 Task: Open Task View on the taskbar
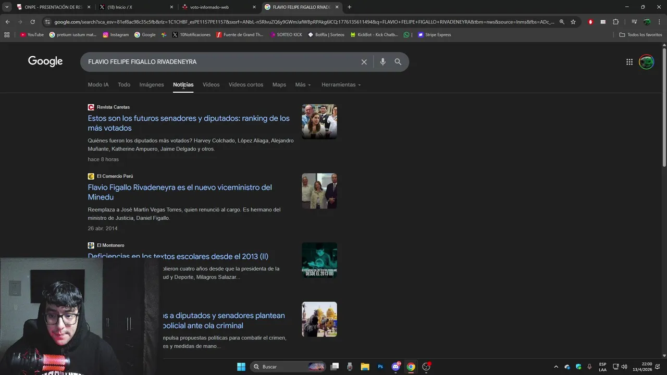coord(335,367)
